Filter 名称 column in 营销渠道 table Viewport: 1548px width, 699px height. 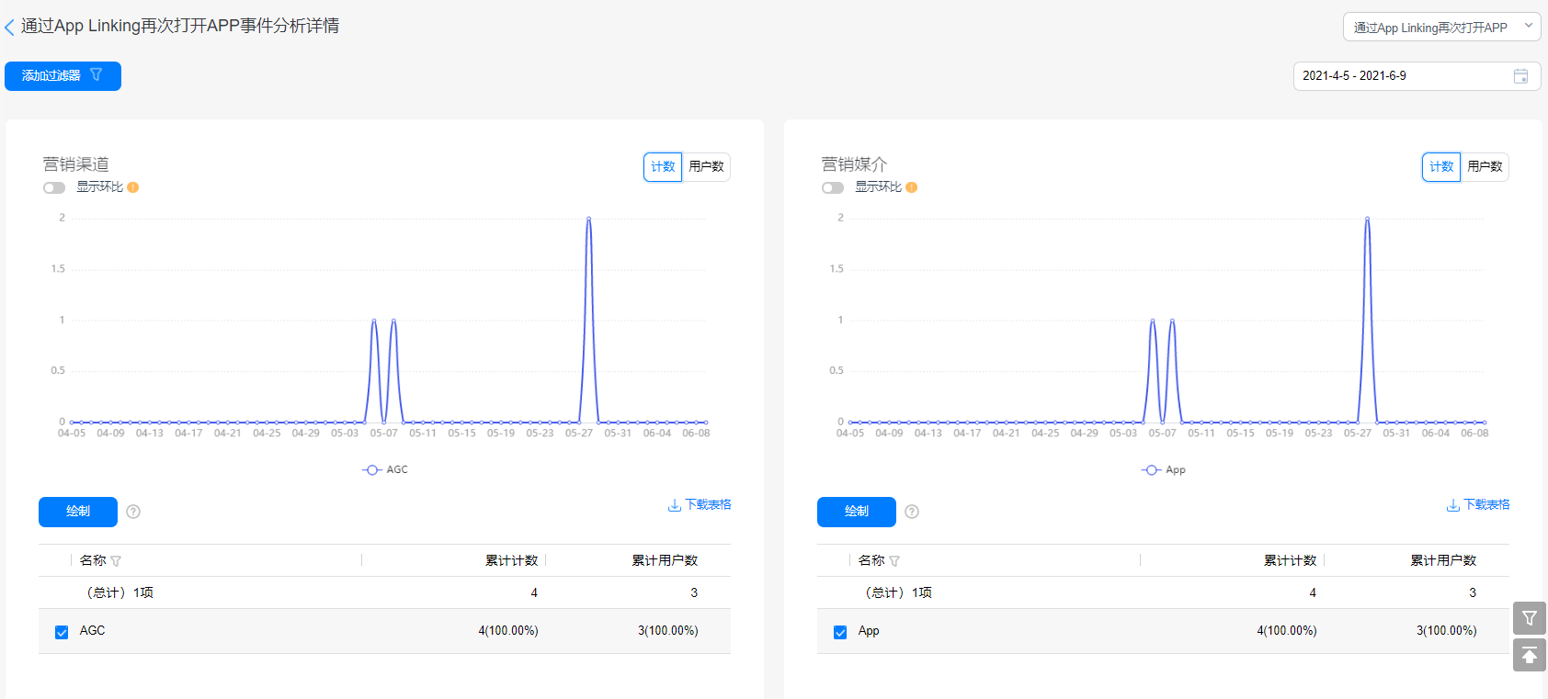pyautogui.click(x=116, y=561)
